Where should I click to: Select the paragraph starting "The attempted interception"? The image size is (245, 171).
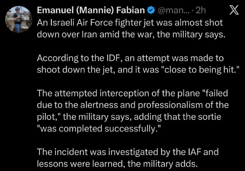[x=132, y=110]
